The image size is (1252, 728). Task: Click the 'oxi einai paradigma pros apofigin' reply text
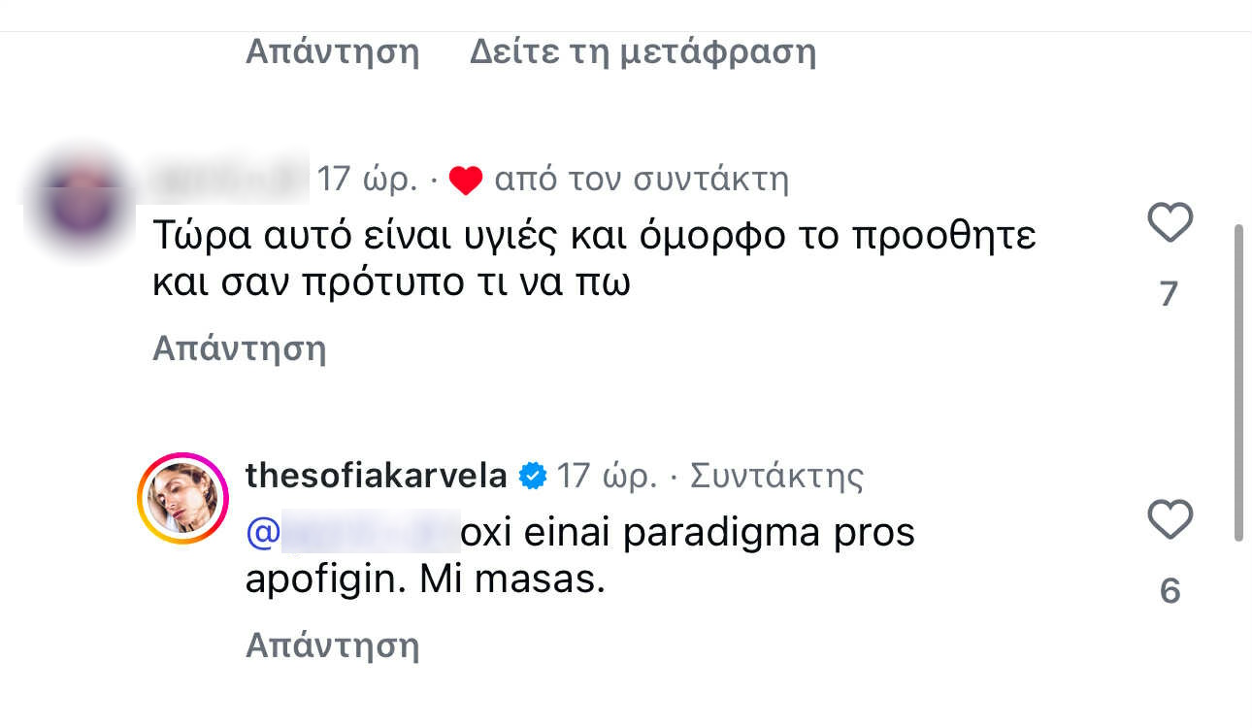point(580,557)
